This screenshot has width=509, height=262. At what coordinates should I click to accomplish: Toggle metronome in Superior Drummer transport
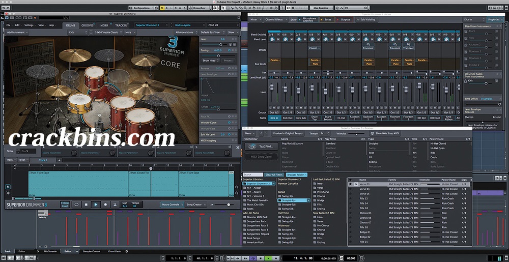click(115, 205)
